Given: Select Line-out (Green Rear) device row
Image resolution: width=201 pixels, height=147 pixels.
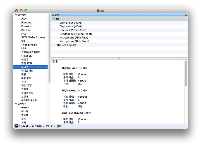Looking at the screenshot, I should click(x=119, y=30).
